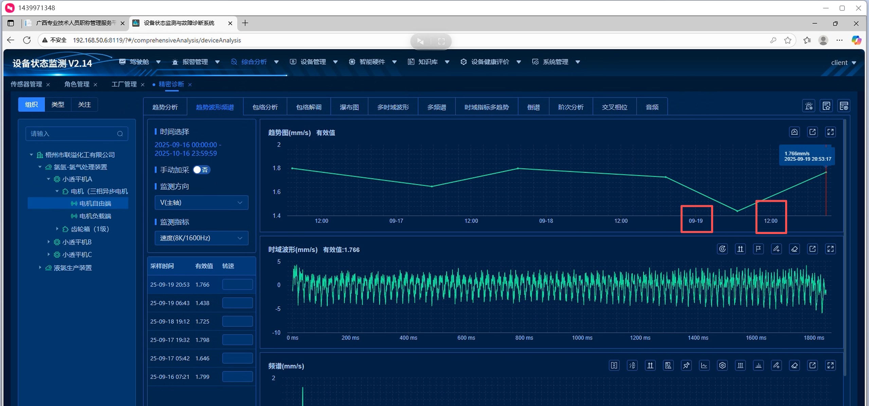
Task: Close the 传感器管理 page tab
Action: click(48, 84)
